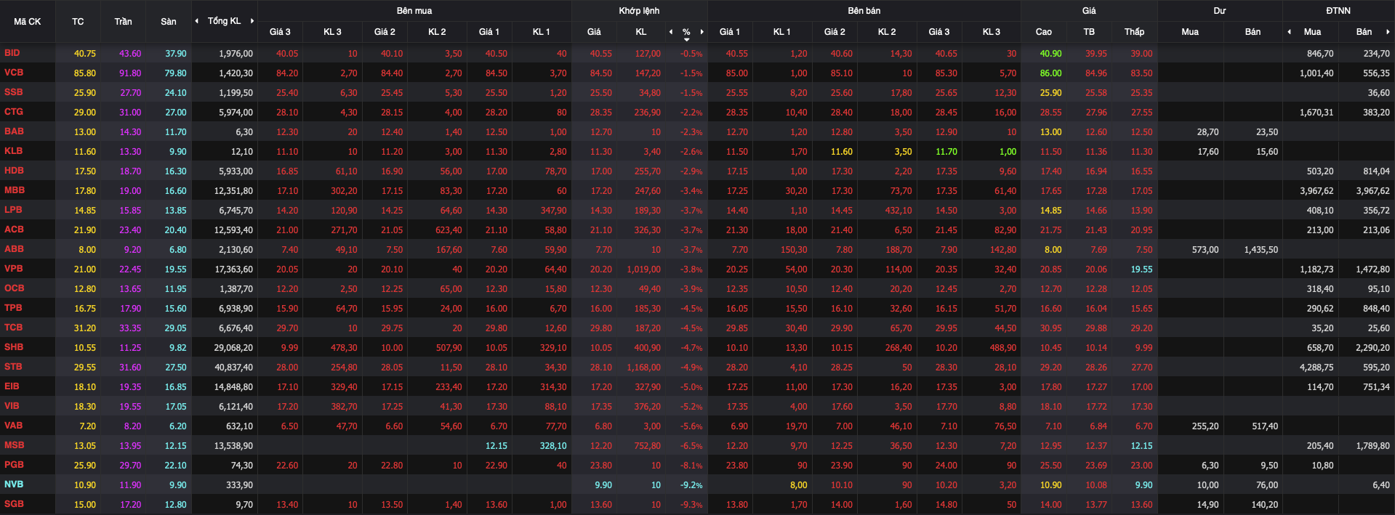This screenshot has width=1395, height=515.
Task: Click the left arrow beside the % header
Action: (x=671, y=32)
